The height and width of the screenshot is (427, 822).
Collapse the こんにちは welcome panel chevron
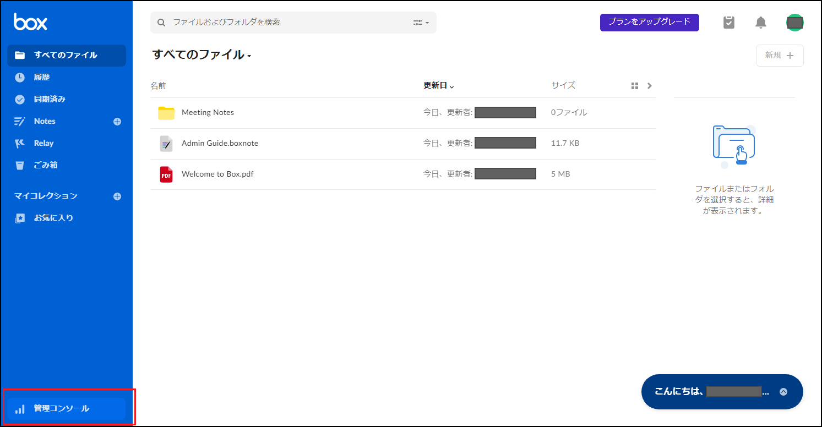tap(783, 392)
